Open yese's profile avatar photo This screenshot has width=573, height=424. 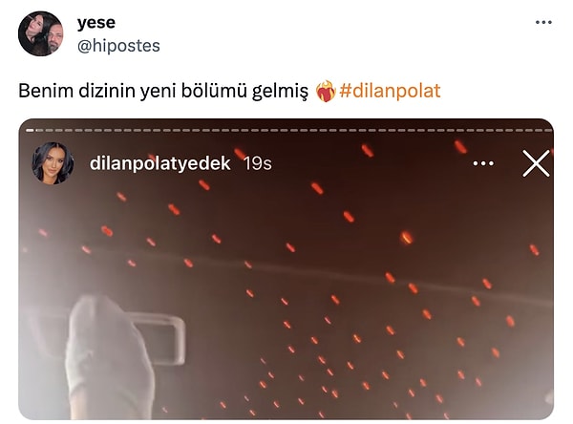pos(40,33)
